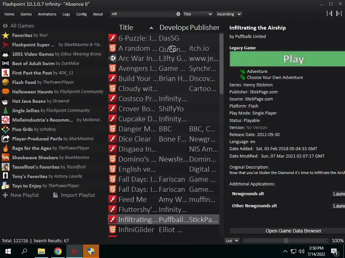The width and height of the screenshot is (345, 258).
Task: Click the Adventure tag icon
Action: tap(243, 72)
